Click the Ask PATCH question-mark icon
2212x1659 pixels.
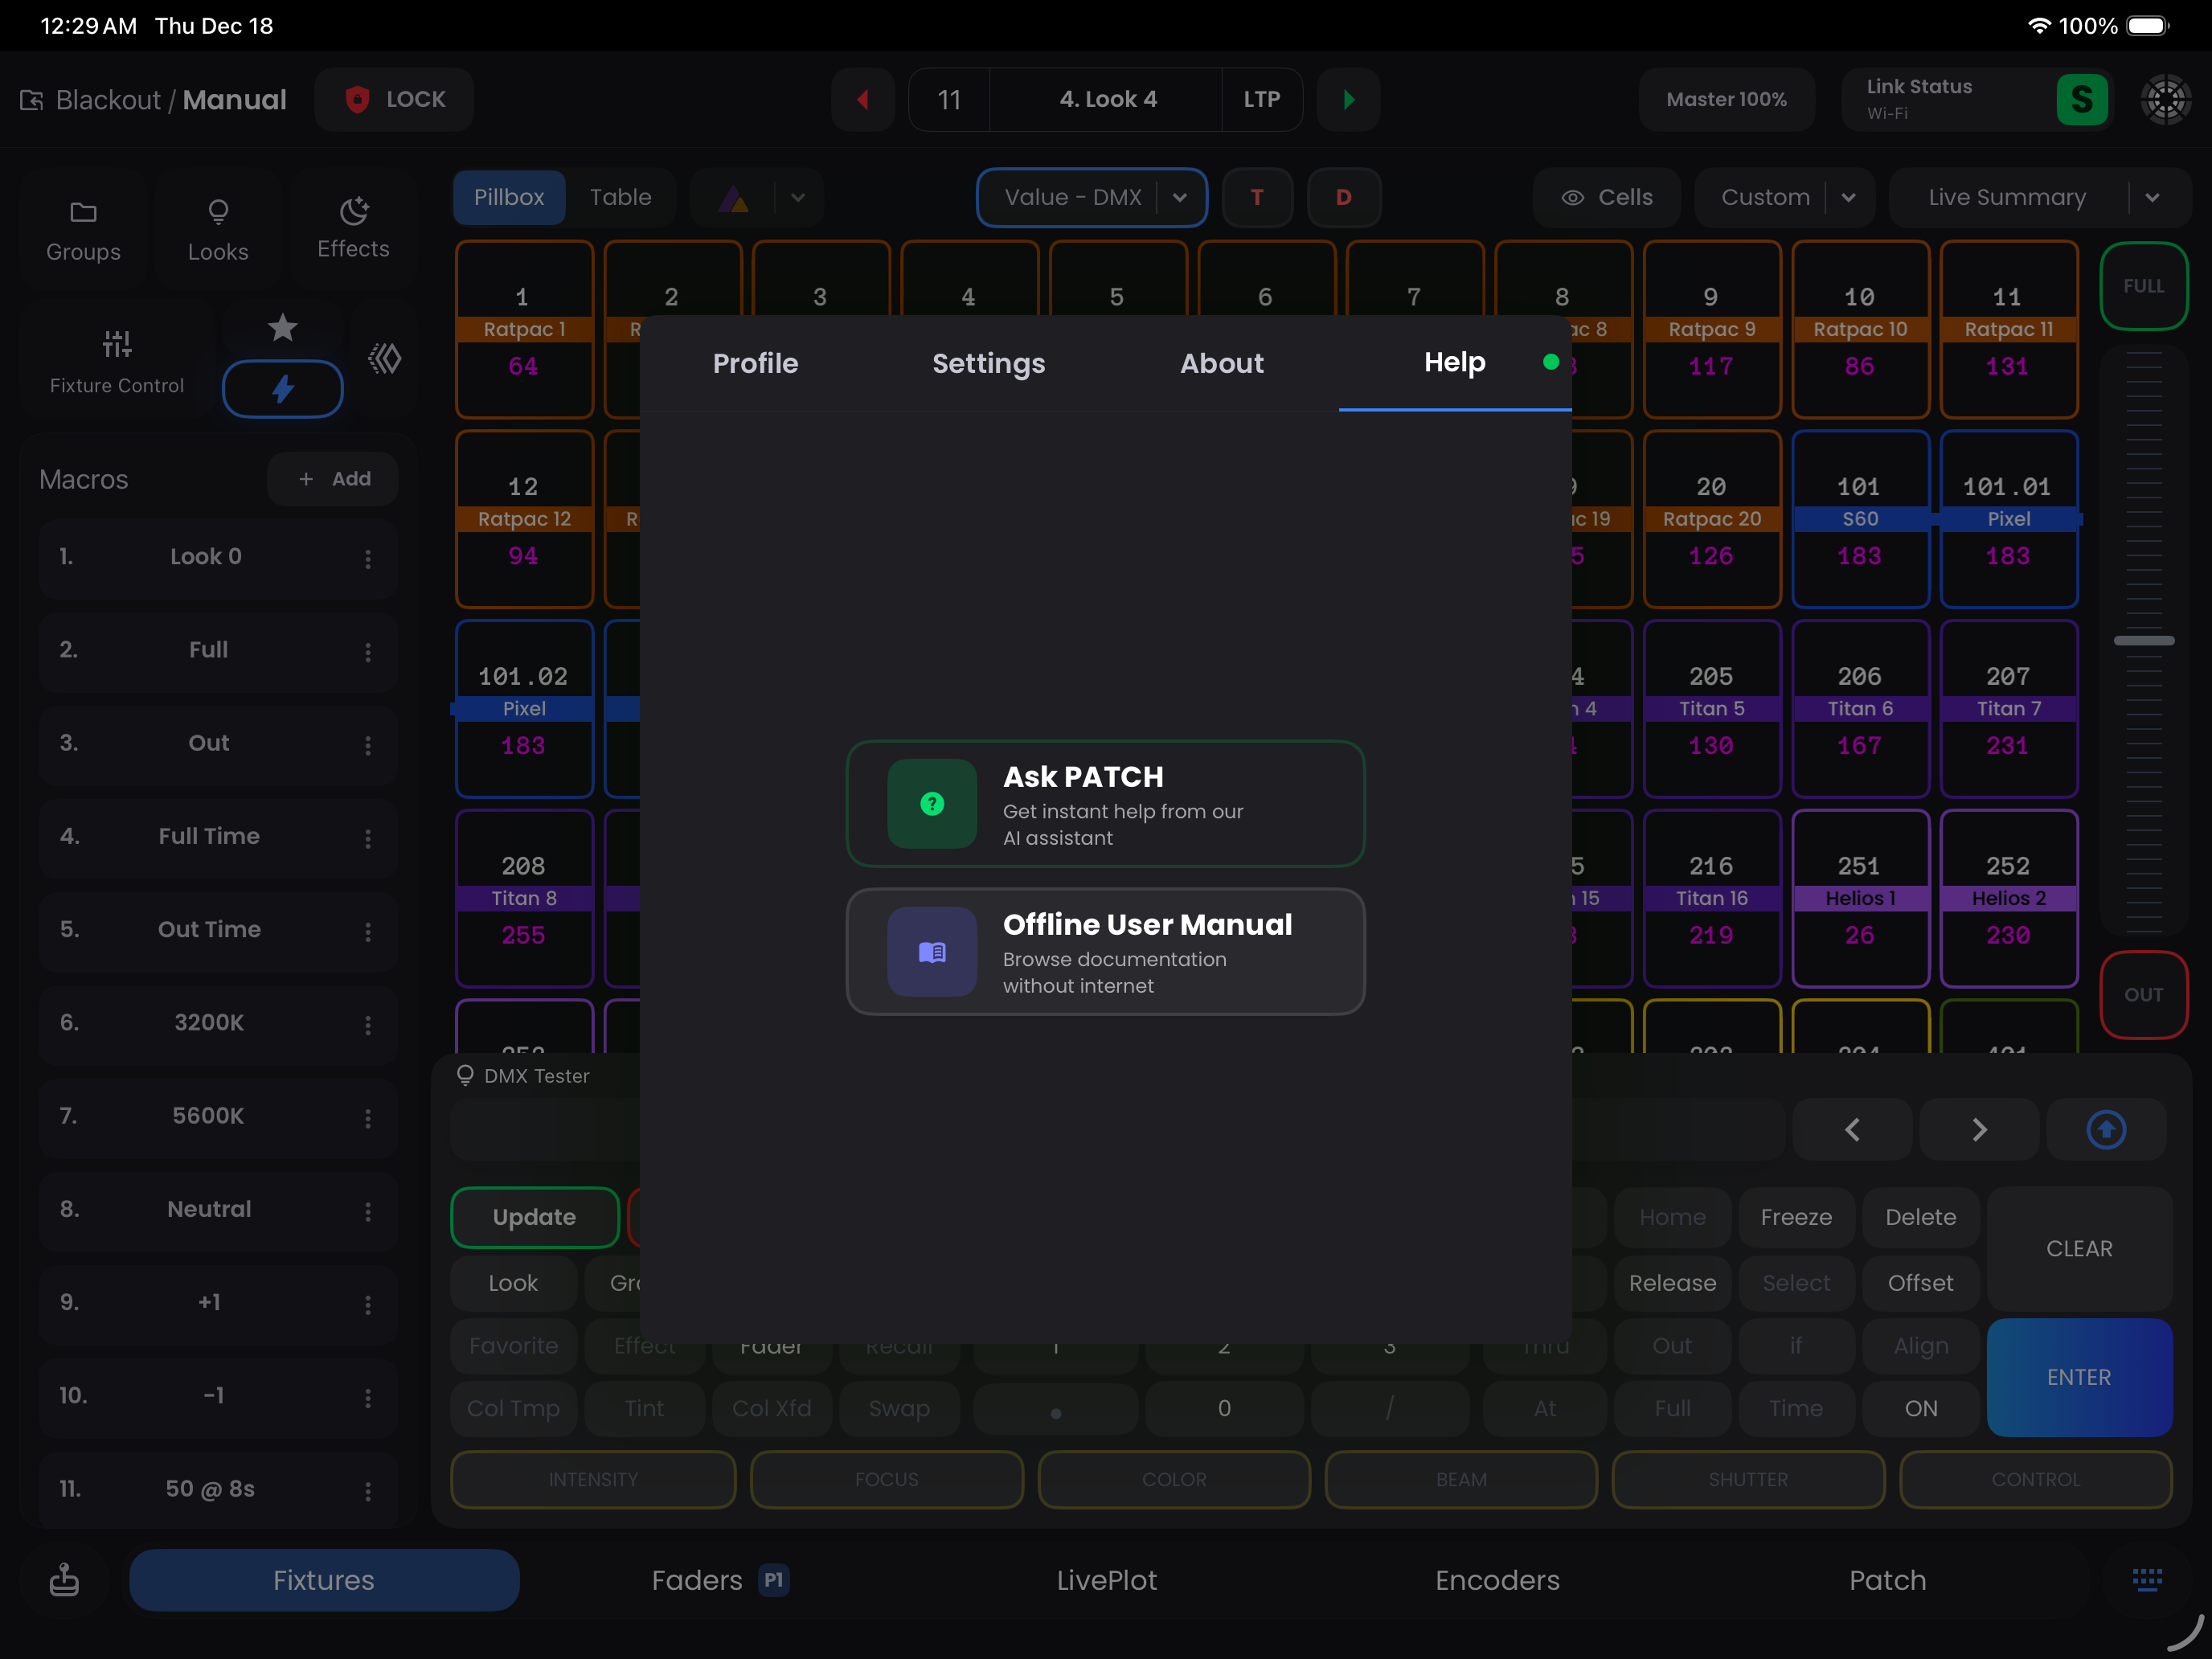[931, 803]
